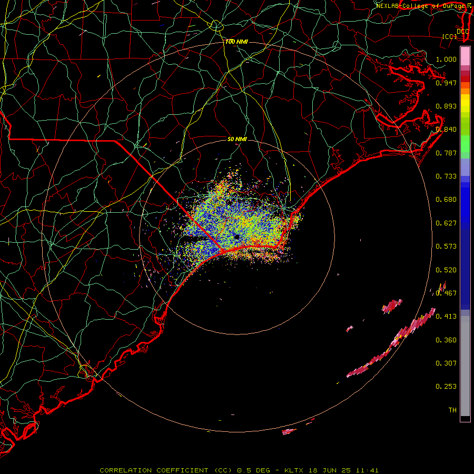This screenshot has width=474, height=474.
Task: Click the 0.413 scale value
Action: pos(446,317)
